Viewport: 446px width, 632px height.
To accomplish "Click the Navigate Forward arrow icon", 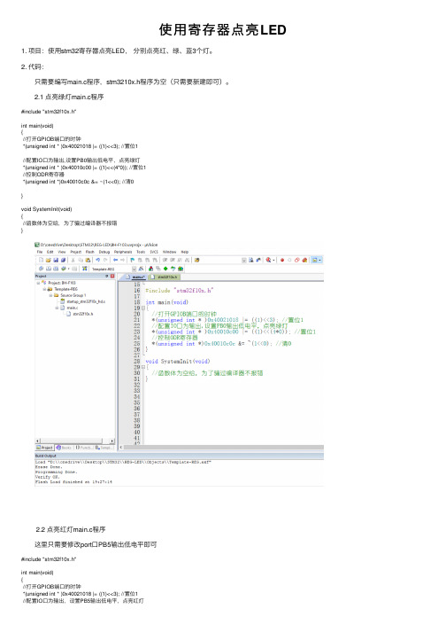I will [x=122, y=260].
